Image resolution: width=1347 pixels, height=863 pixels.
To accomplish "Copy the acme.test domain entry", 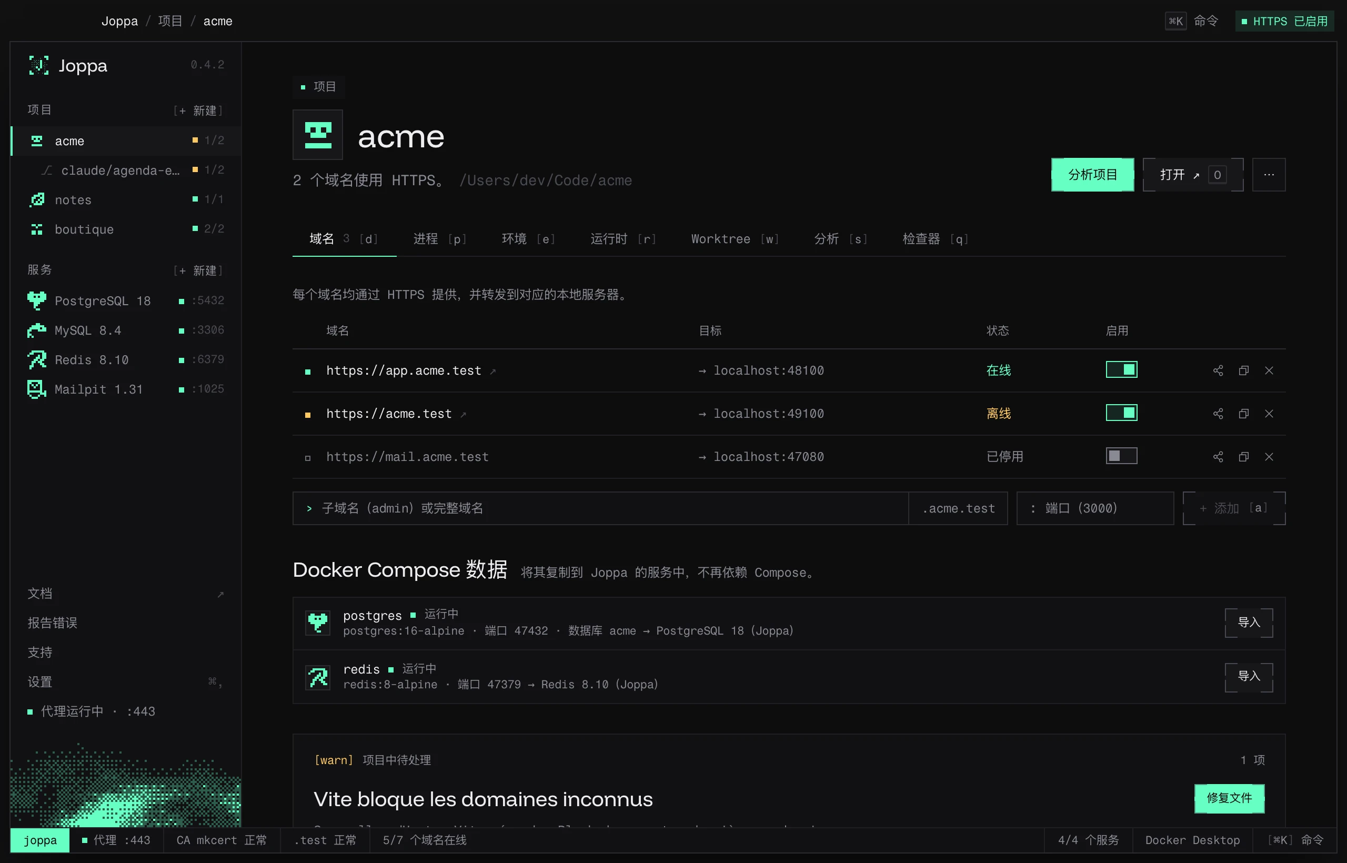I will click(x=1243, y=414).
